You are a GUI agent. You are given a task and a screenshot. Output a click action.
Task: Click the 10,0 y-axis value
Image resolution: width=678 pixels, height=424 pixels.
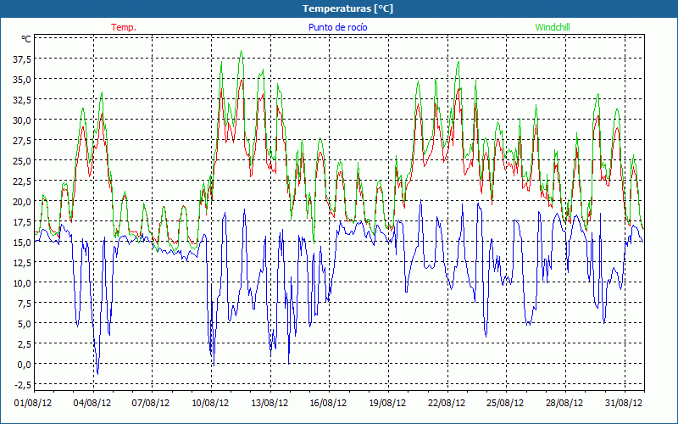tap(22, 283)
